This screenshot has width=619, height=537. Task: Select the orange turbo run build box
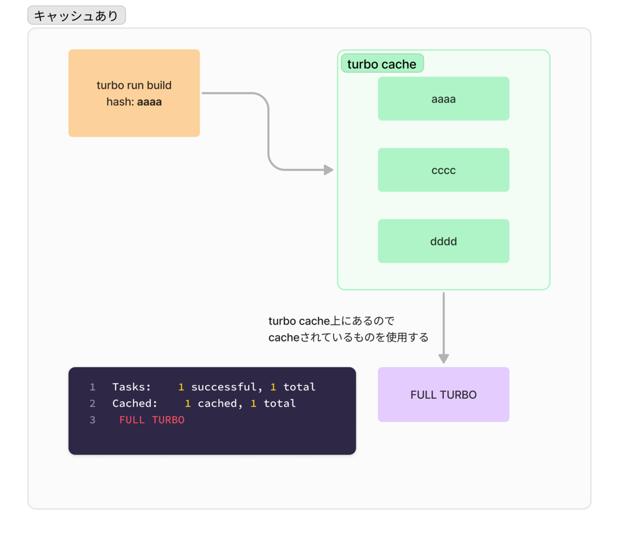pyautogui.click(x=134, y=93)
